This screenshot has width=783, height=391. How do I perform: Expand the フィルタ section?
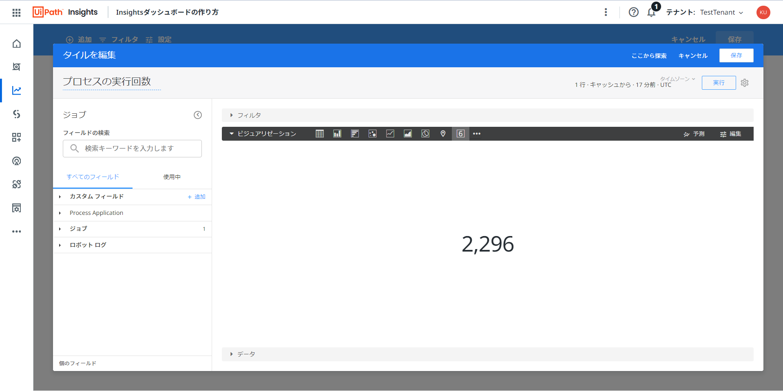(x=487, y=115)
